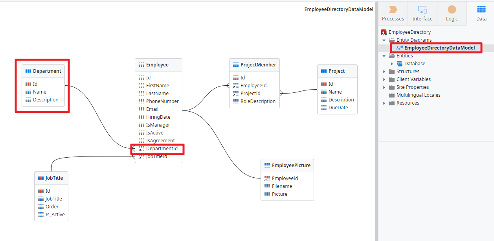Click the Id key icon in Project
The image size is (494, 241).
[324, 84]
